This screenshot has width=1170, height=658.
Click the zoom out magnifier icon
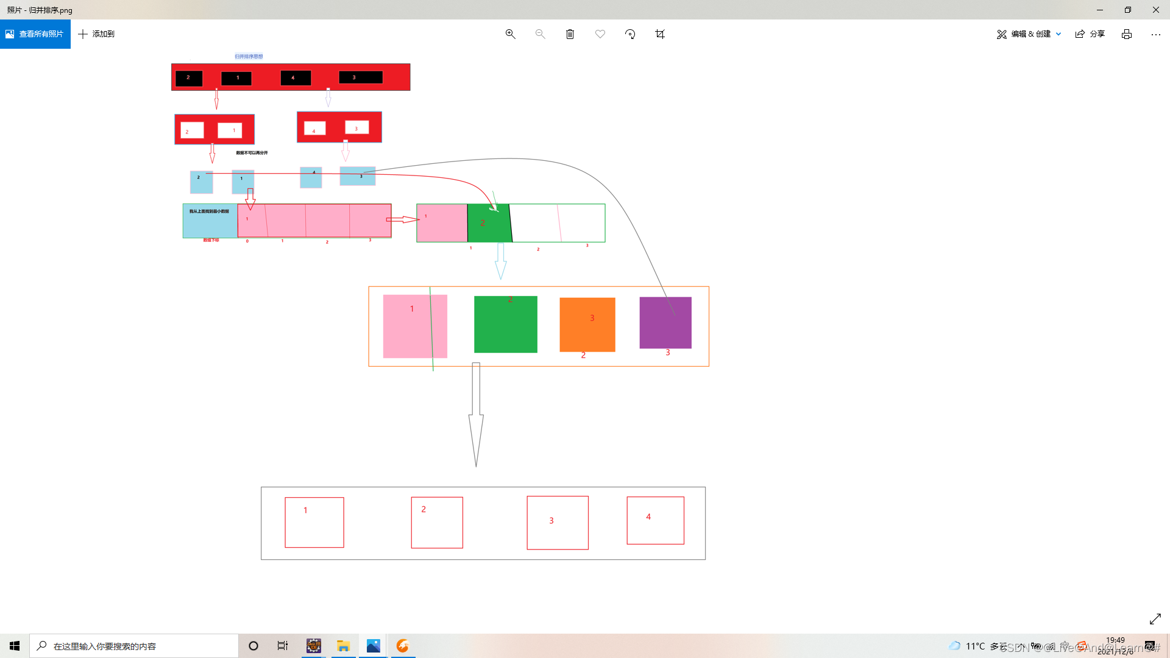point(540,34)
